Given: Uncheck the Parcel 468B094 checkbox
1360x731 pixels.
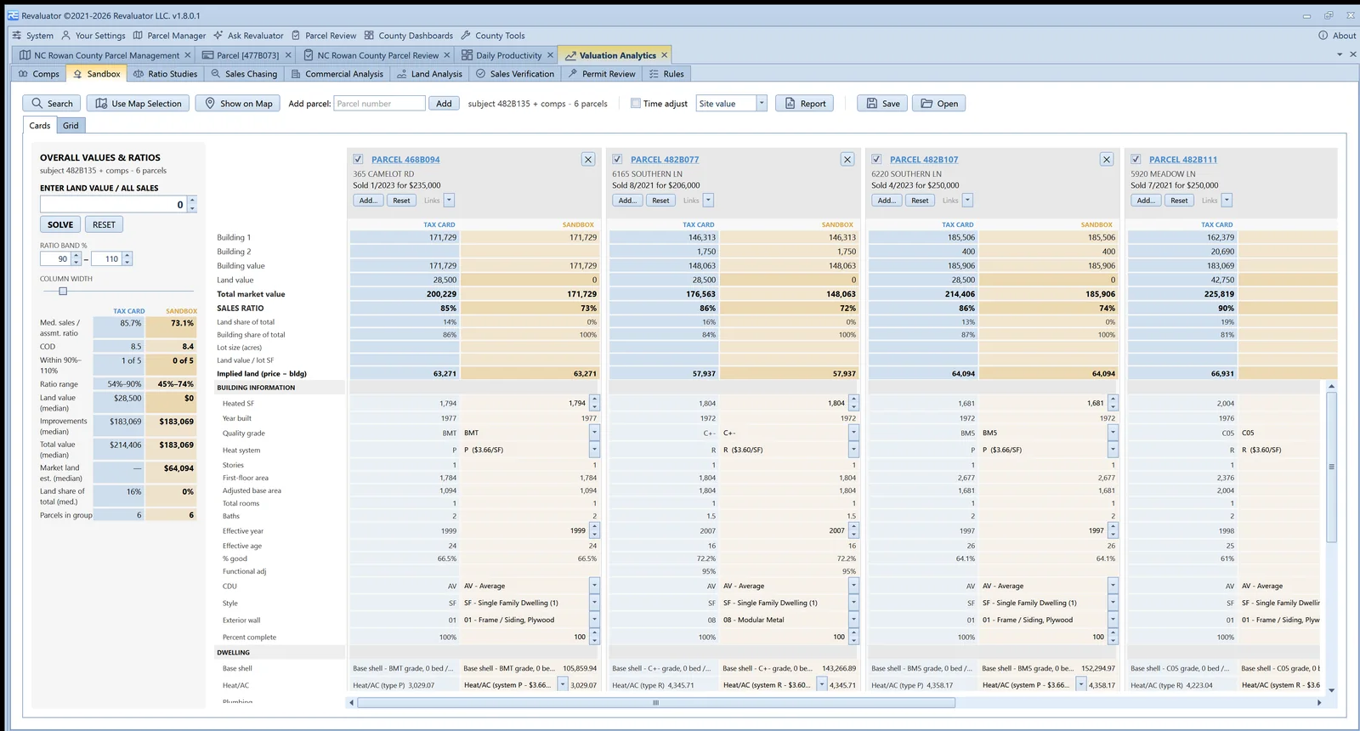Looking at the screenshot, I should click(x=358, y=159).
